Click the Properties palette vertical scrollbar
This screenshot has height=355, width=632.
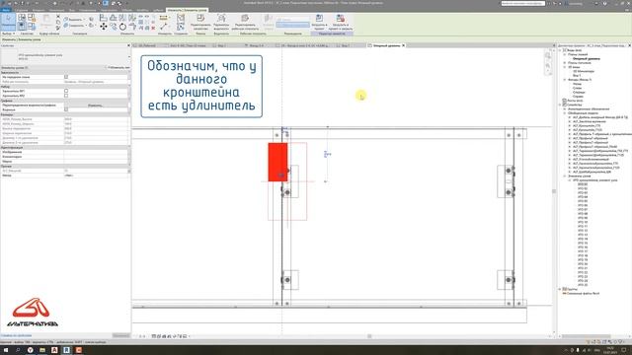pos(129,120)
